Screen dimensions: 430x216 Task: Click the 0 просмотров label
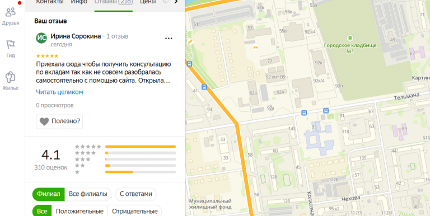pyautogui.click(x=55, y=105)
